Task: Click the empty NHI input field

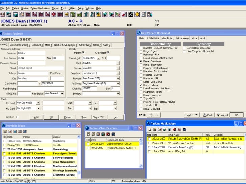Action: pos(114,58)
